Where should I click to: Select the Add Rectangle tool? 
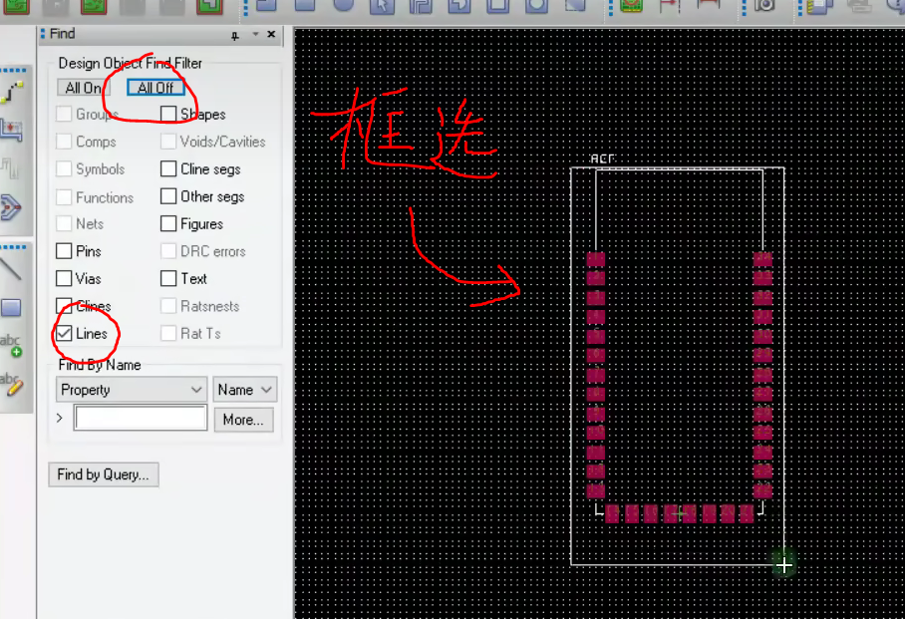(11, 307)
